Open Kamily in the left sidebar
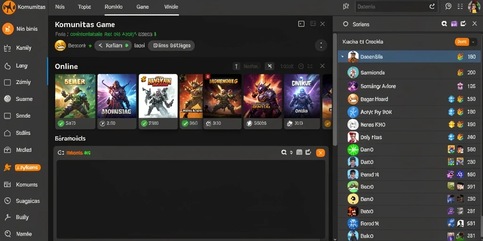This screenshot has height=241, width=483. coord(24,48)
